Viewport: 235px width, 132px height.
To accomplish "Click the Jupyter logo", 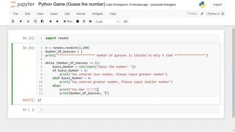I will pos(22,4).
